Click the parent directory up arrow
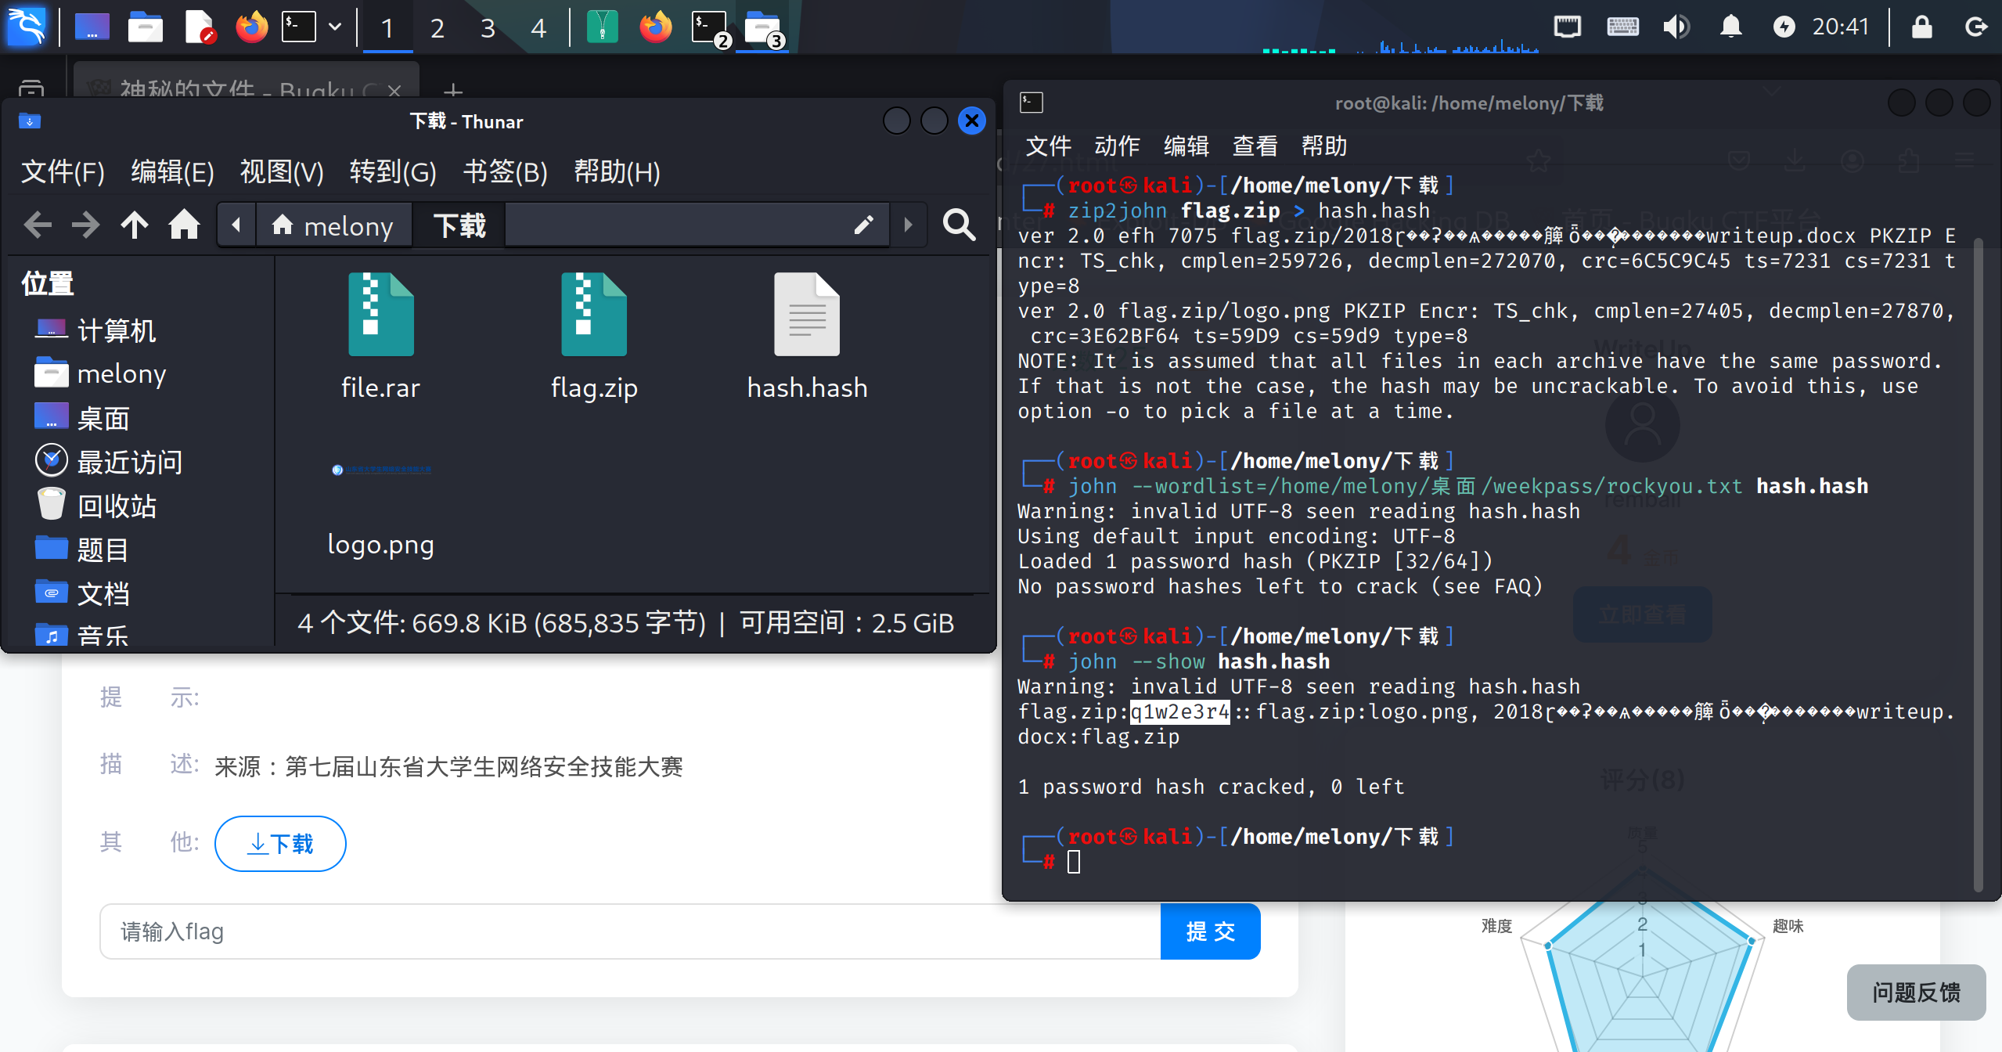Image resolution: width=2002 pixels, height=1052 pixels. pyautogui.click(x=134, y=225)
